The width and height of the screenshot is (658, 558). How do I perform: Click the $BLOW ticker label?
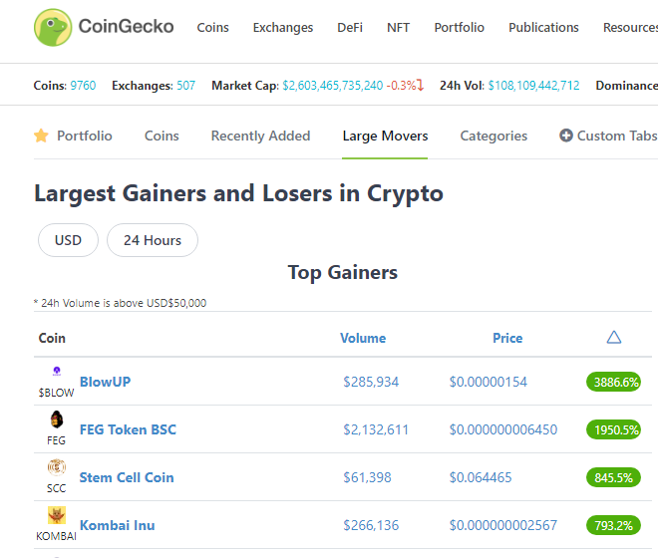pyautogui.click(x=56, y=393)
